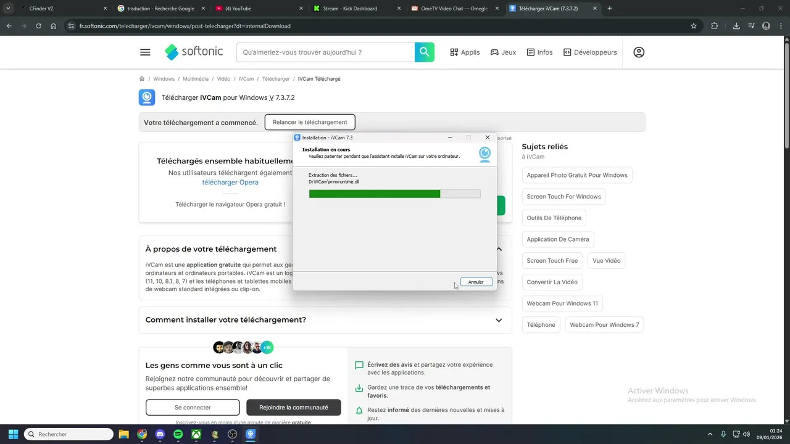Open OBS Studio from taskbar

[x=233, y=434]
